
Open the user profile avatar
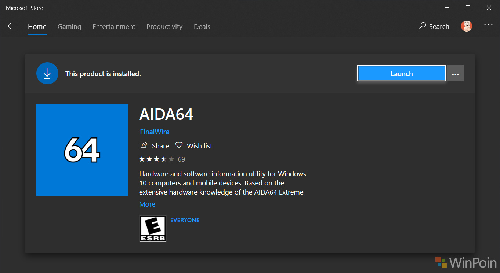tap(467, 26)
